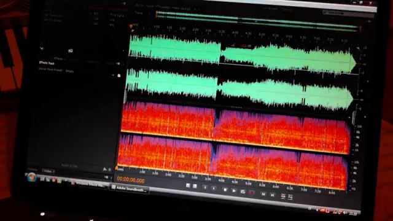Click the orange 00:00:00.000 timecode display
This screenshot has width=393, height=221.
pyautogui.click(x=131, y=180)
